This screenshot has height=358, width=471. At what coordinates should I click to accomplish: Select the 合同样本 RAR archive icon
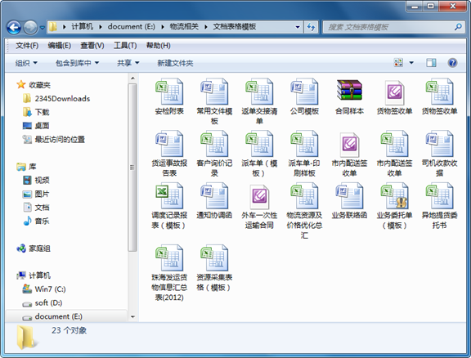pos(349,90)
